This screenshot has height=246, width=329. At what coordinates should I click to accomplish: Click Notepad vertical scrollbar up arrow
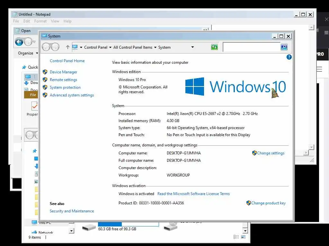coord(311,28)
